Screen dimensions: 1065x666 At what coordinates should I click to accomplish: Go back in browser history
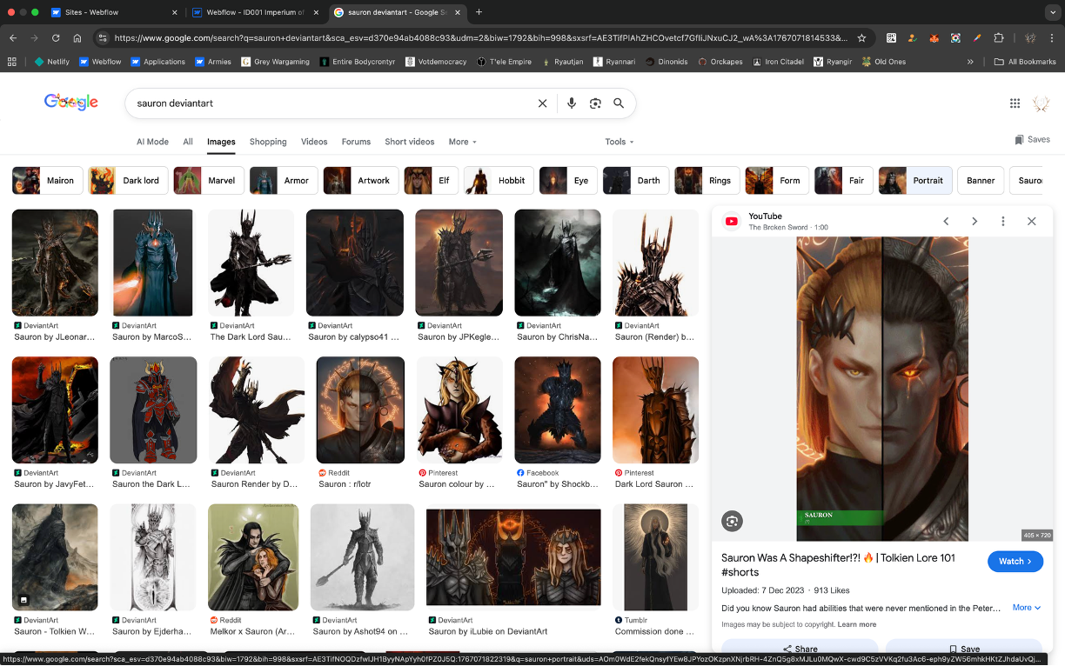pyautogui.click(x=13, y=38)
